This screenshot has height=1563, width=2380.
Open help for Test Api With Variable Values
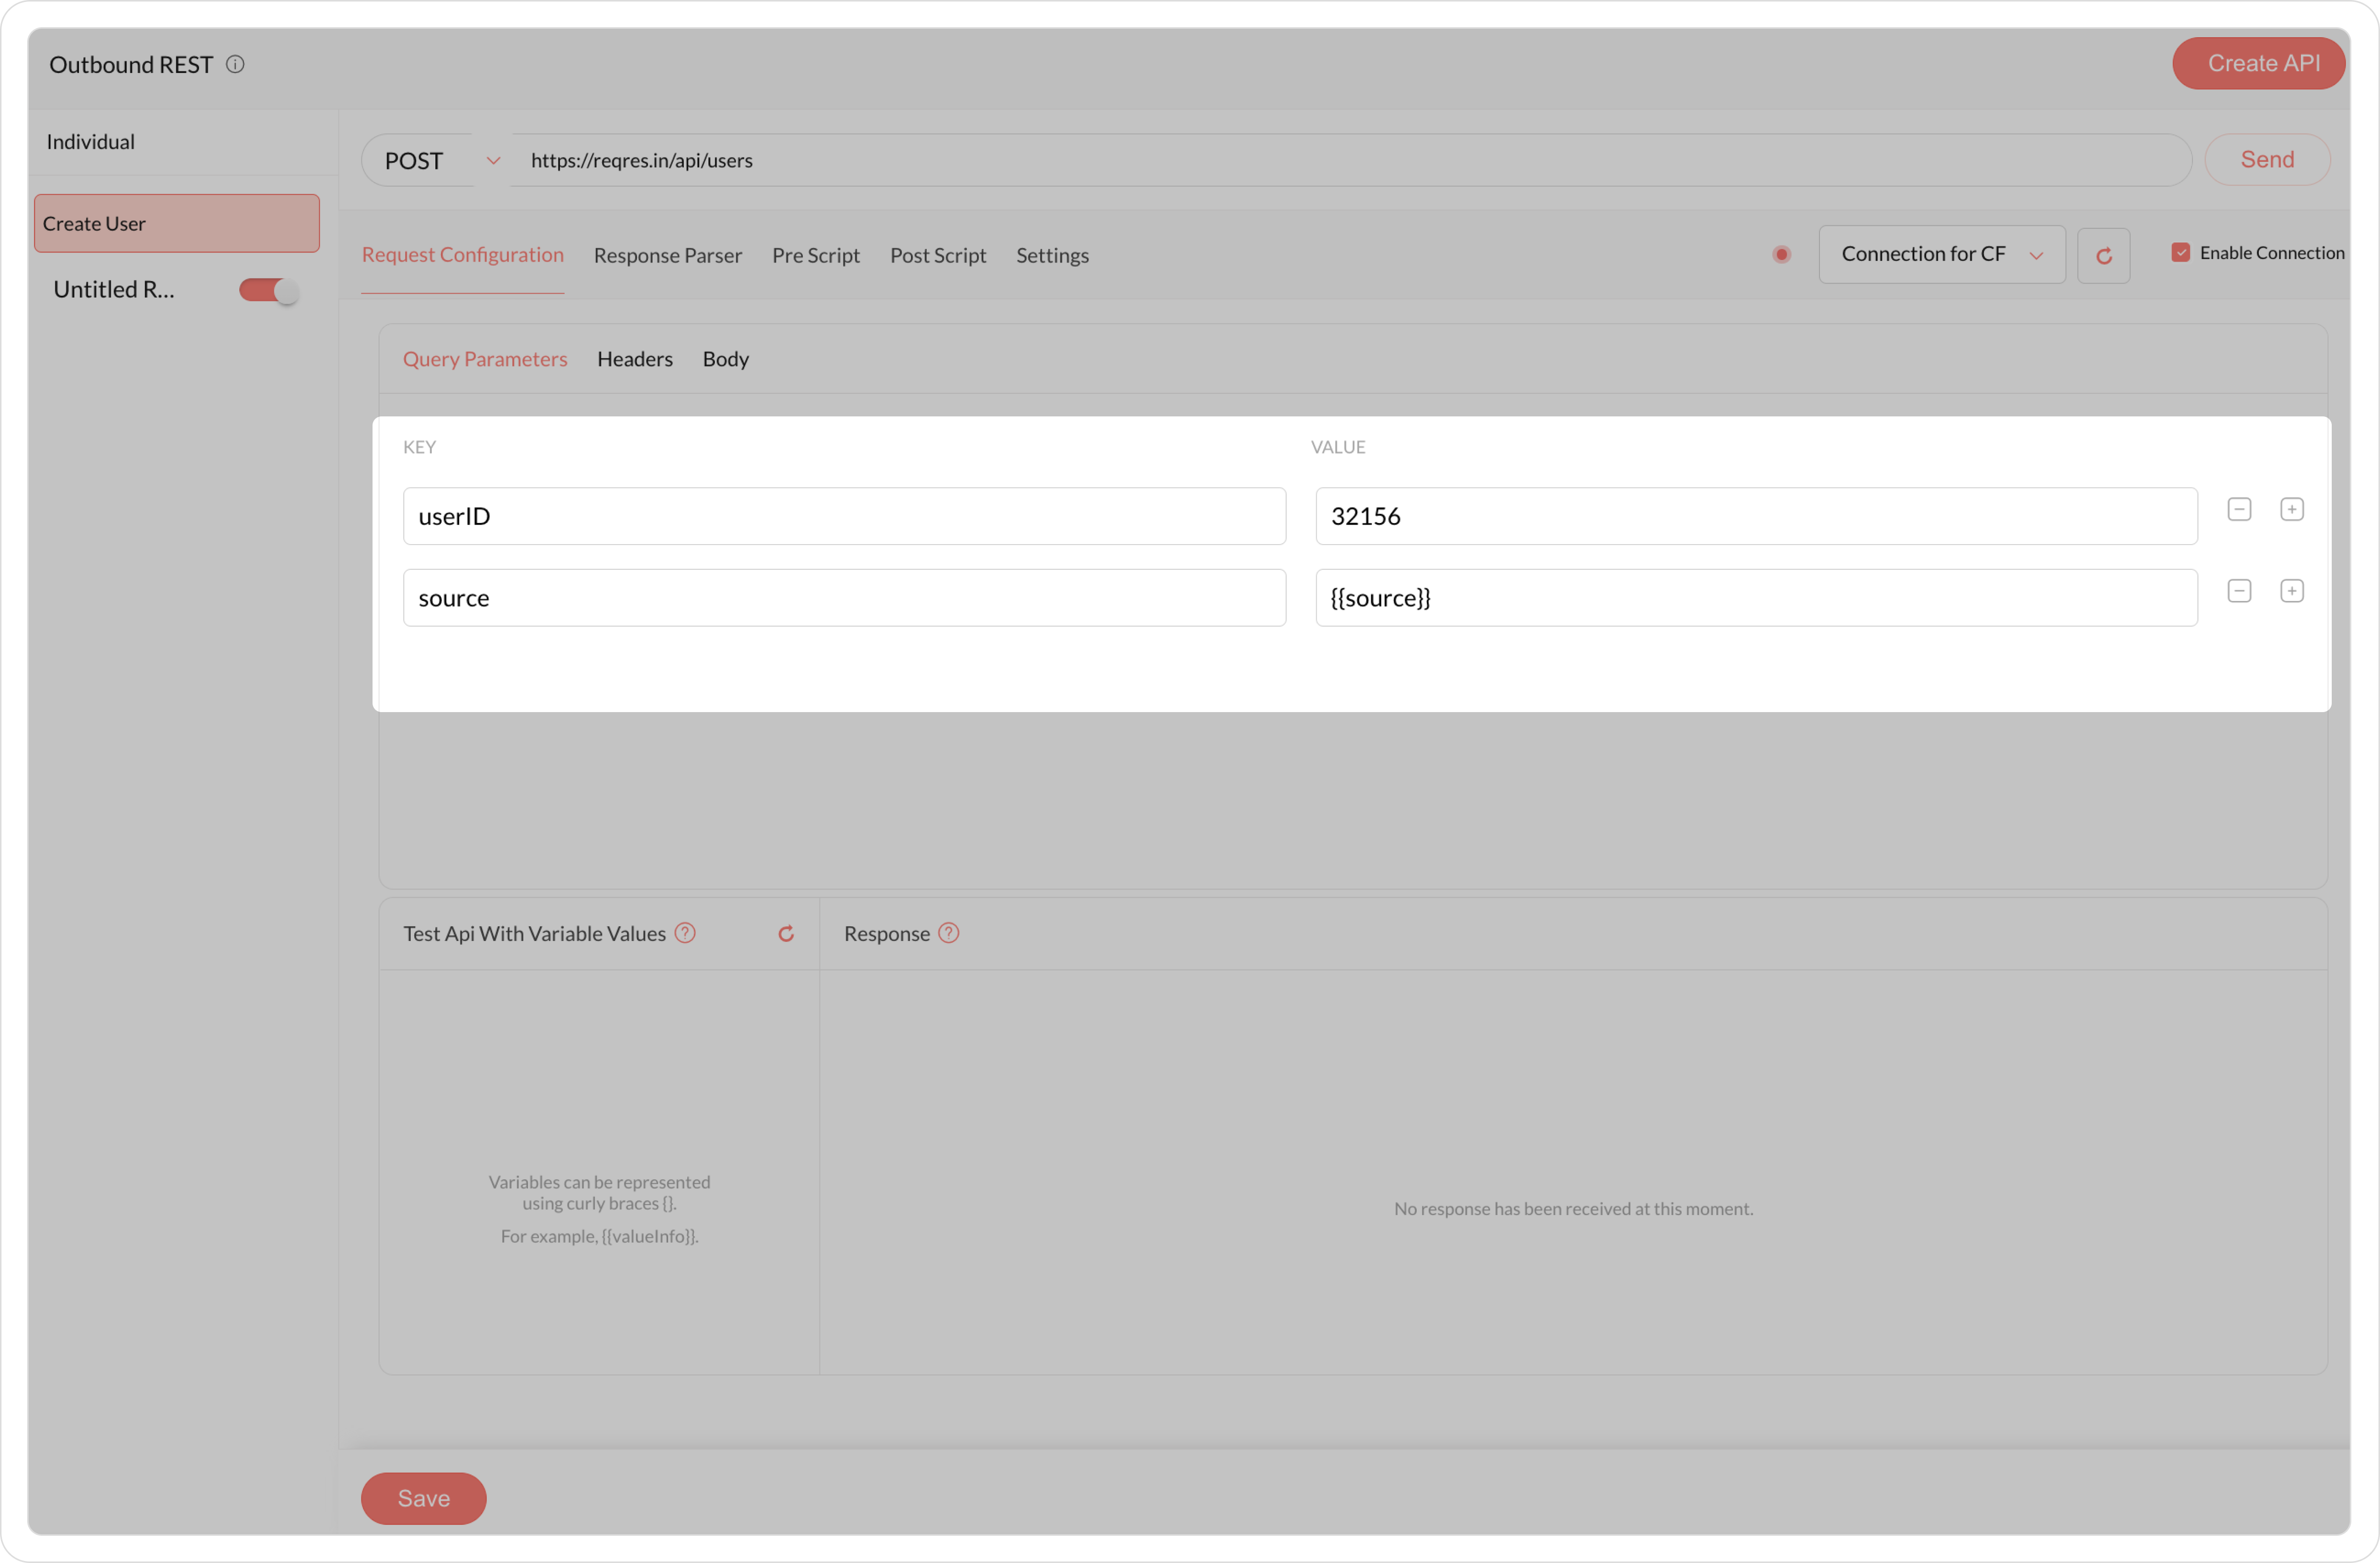[685, 933]
